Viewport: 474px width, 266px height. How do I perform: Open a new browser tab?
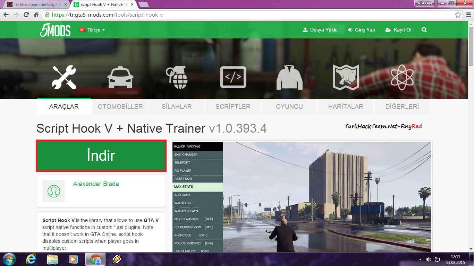pyautogui.click(x=144, y=5)
